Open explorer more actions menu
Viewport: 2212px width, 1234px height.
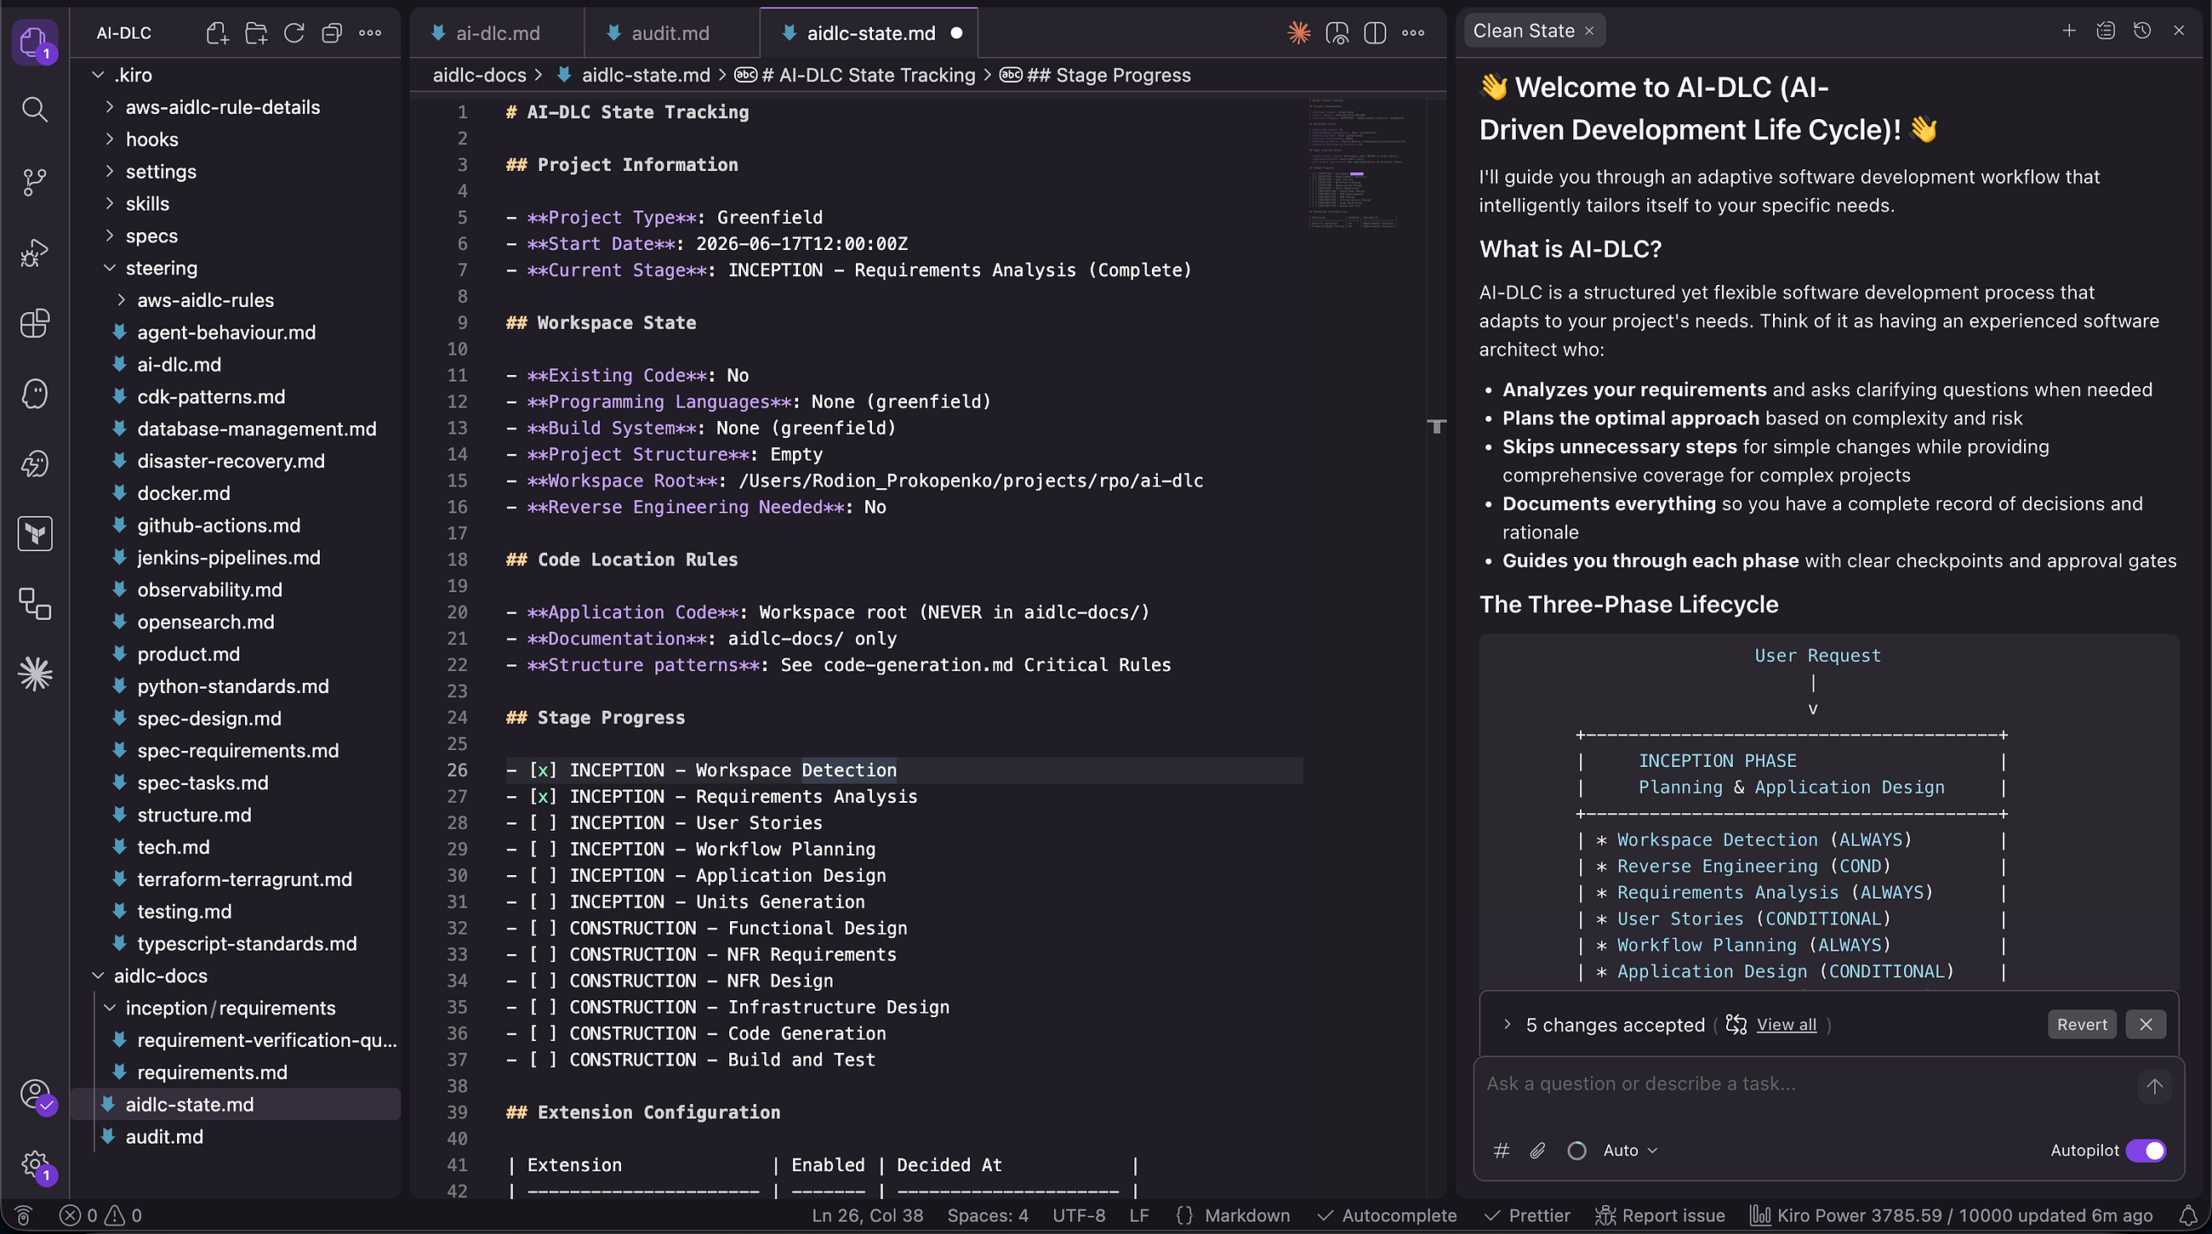click(370, 33)
